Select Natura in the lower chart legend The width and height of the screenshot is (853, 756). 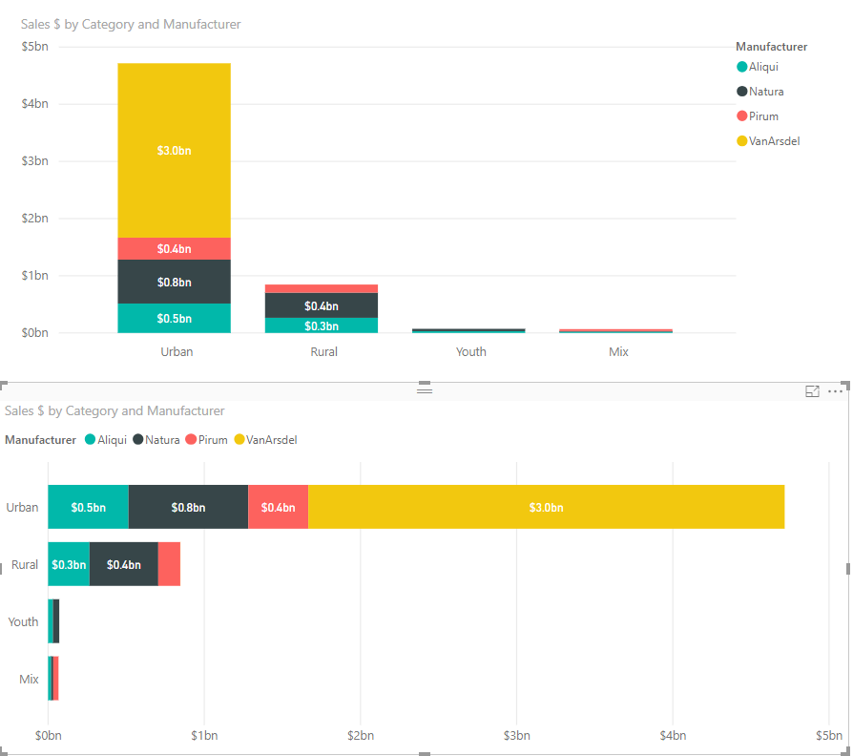click(x=156, y=440)
